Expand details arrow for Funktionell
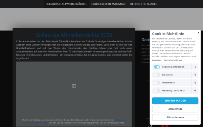 pyautogui.click(x=195, y=75)
